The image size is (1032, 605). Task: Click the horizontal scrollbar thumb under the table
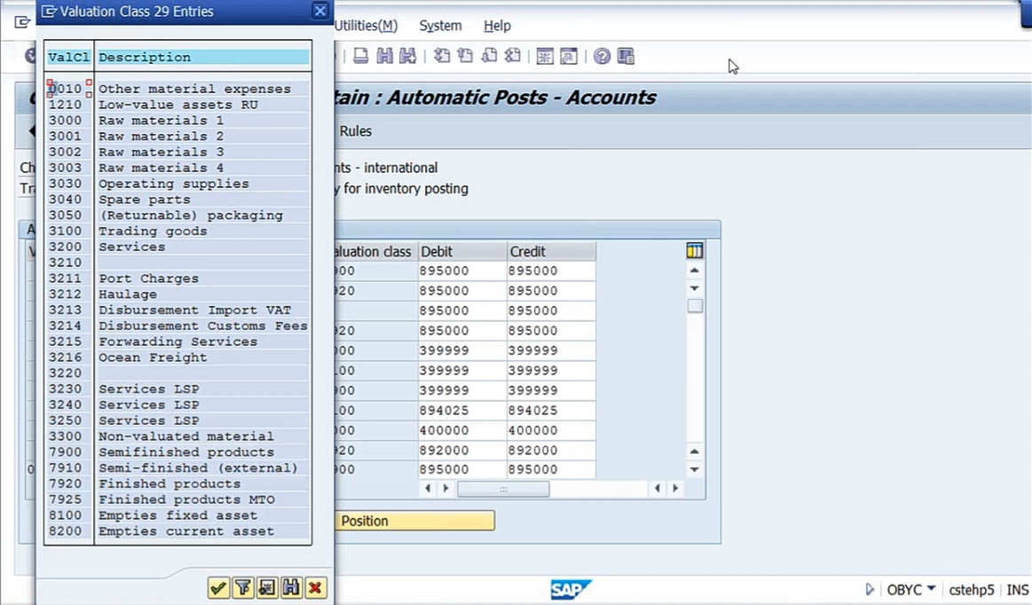(503, 489)
